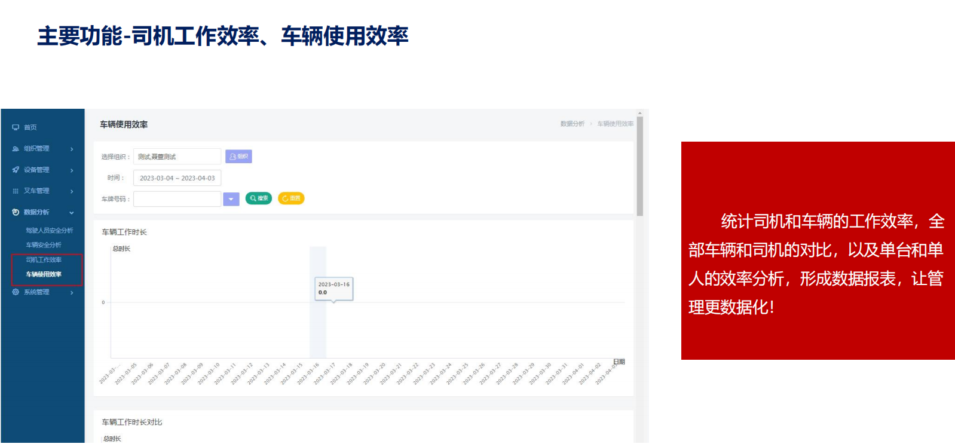Click the 数据分析 breadcrumb link
This screenshot has width=955, height=447.
[x=572, y=124]
